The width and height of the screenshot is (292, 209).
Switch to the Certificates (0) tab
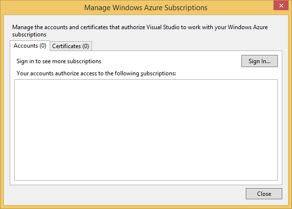pyautogui.click(x=71, y=46)
